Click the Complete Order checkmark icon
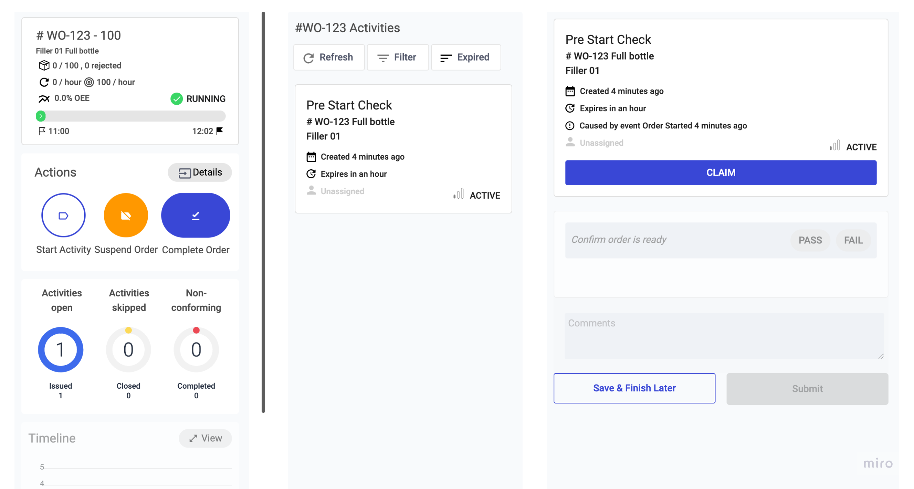This screenshot has width=914, height=489. (195, 215)
